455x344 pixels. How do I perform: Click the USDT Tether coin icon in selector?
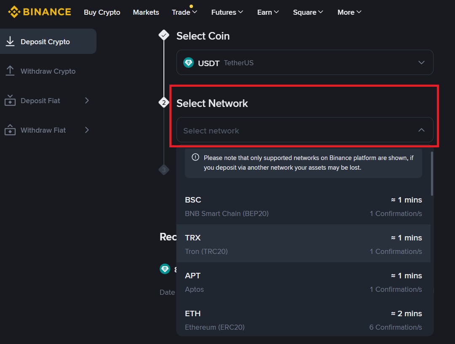pyautogui.click(x=188, y=62)
